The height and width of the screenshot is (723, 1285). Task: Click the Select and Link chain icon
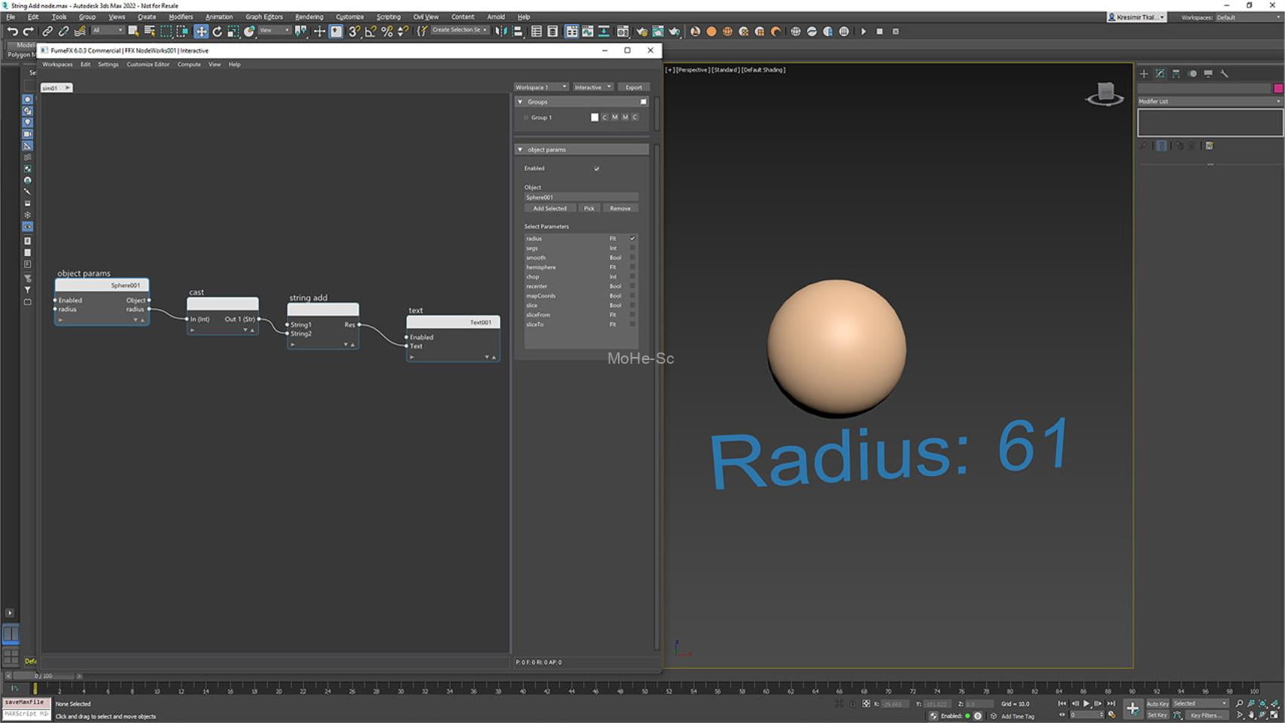point(47,32)
